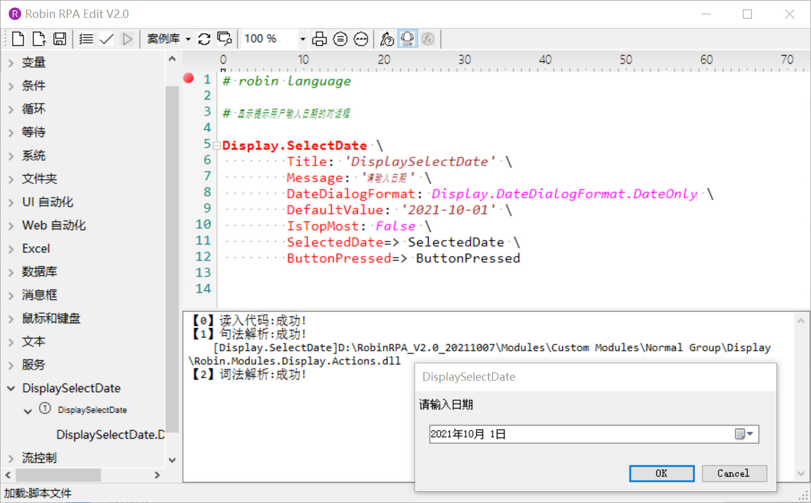Expand the UI 自动化 category
Screen dimensions: 811x503
point(11,202)
